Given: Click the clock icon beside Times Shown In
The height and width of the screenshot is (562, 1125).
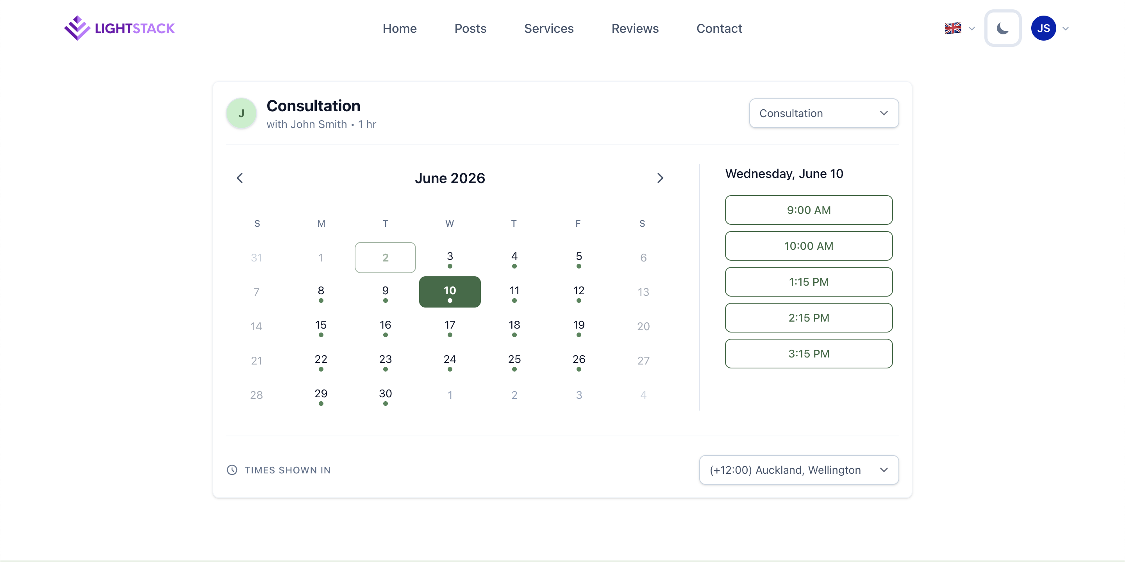Looking at the screenshot, I should 232,470.
